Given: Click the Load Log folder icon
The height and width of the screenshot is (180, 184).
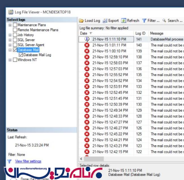Looking at the screenshot, I should [81, 21].
